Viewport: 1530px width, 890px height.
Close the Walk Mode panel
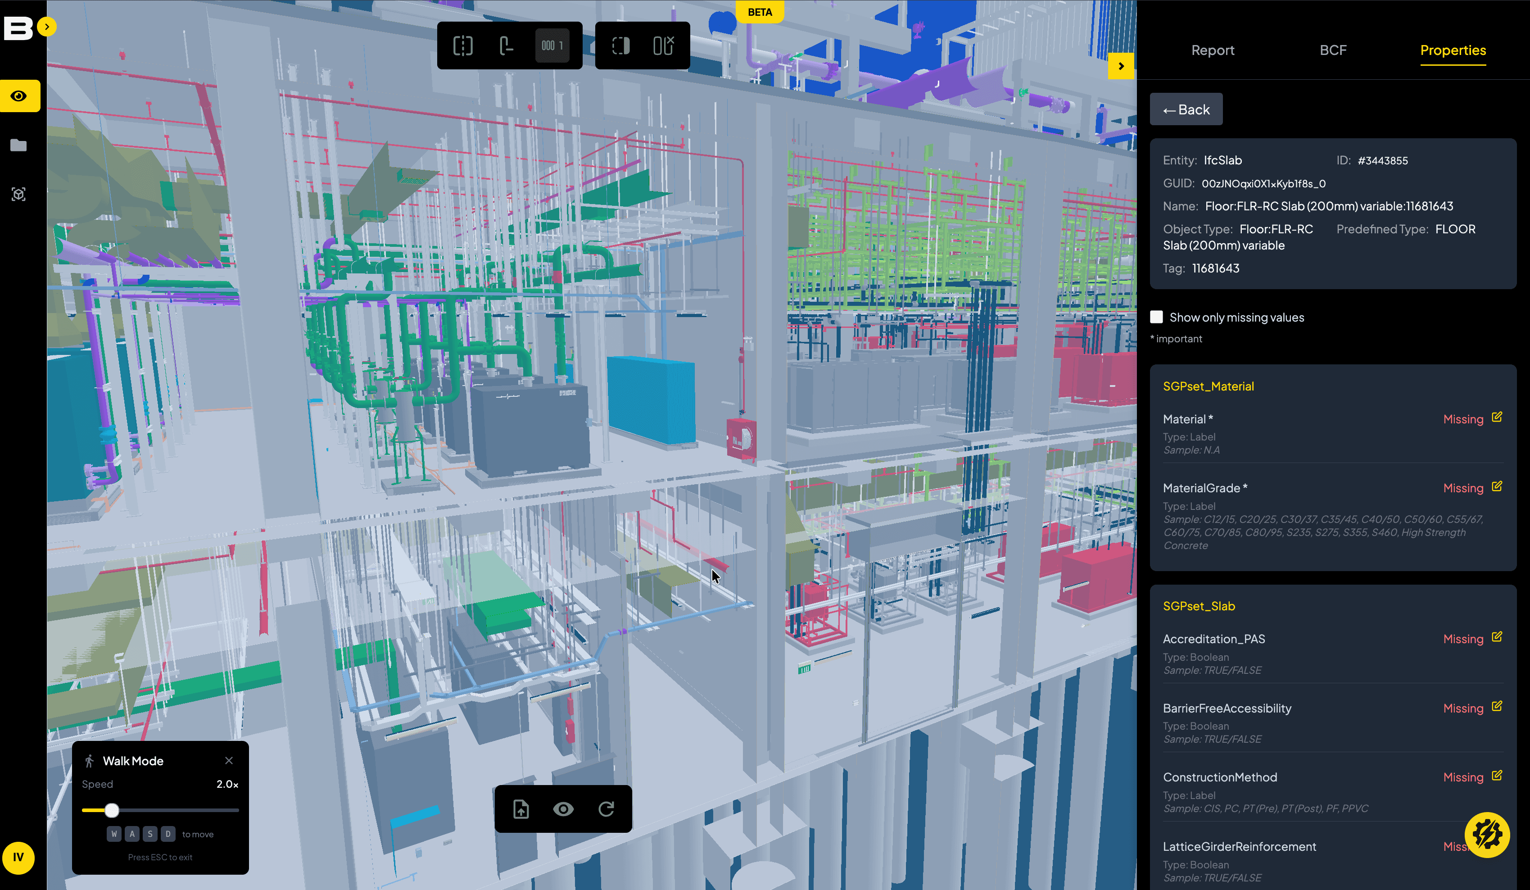point(229,761)
